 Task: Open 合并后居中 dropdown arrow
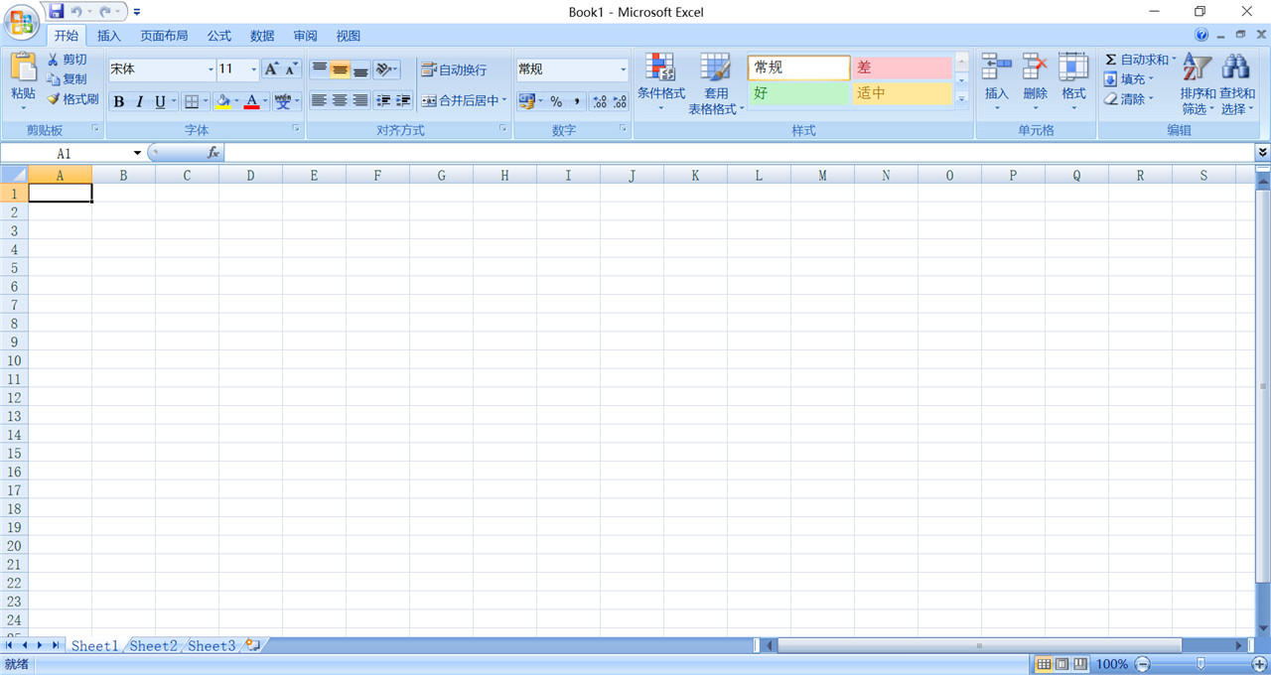(x=504, y=100)
